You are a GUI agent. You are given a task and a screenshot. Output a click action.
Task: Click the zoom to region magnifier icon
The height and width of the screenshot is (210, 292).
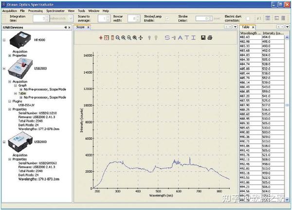[135, 38]
